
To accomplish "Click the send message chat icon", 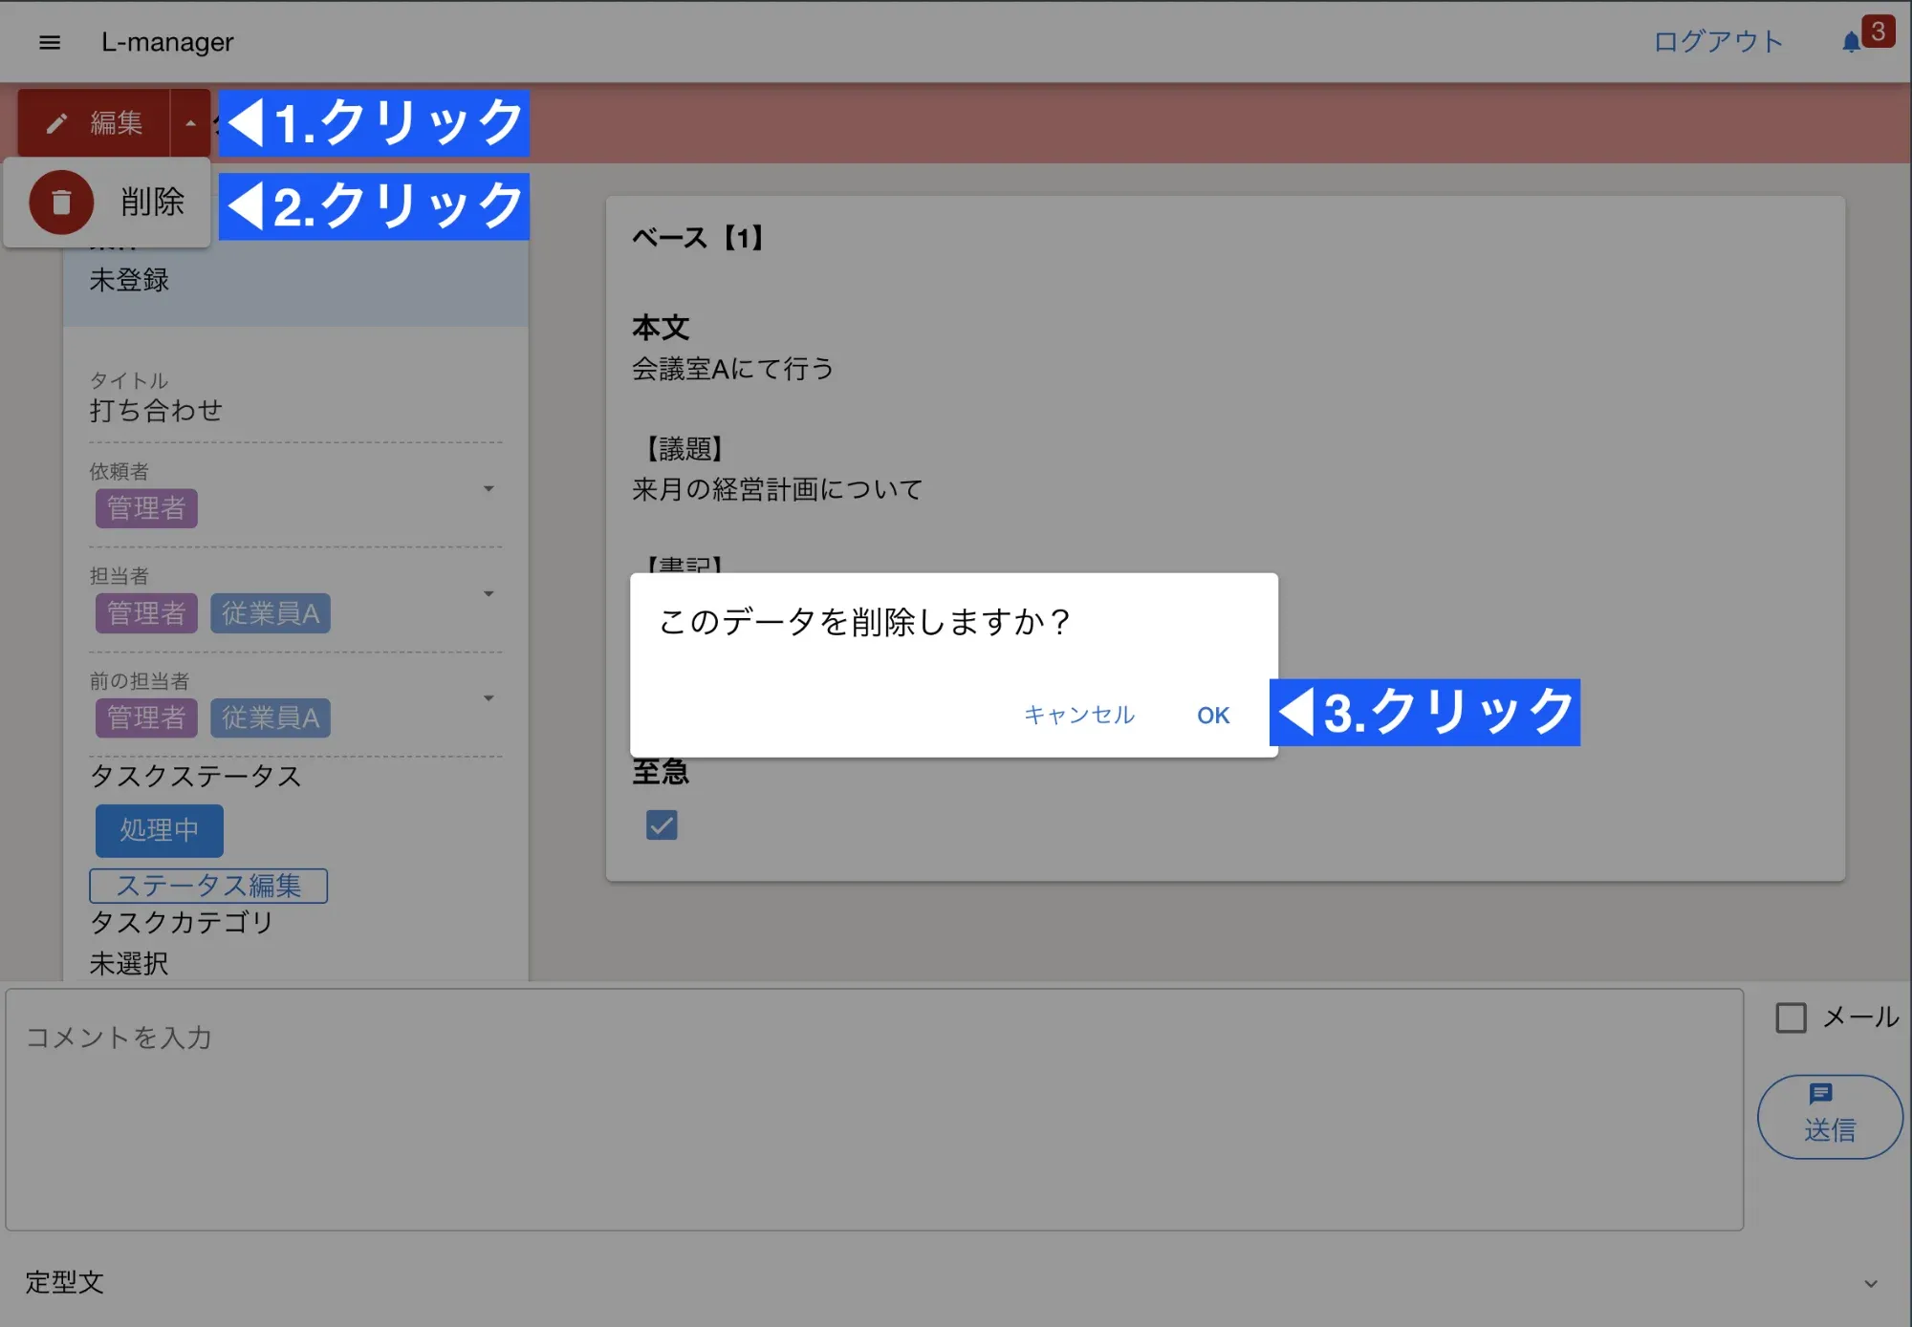I will coord(1820,1094).
